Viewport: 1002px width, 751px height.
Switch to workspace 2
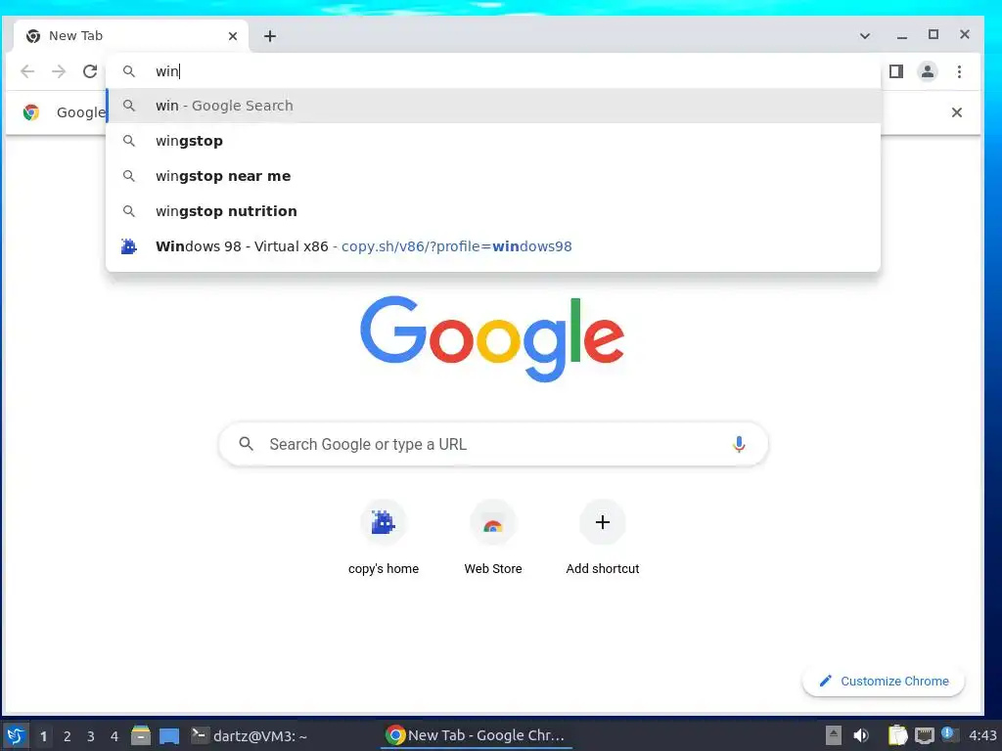(x=68, y=736)
